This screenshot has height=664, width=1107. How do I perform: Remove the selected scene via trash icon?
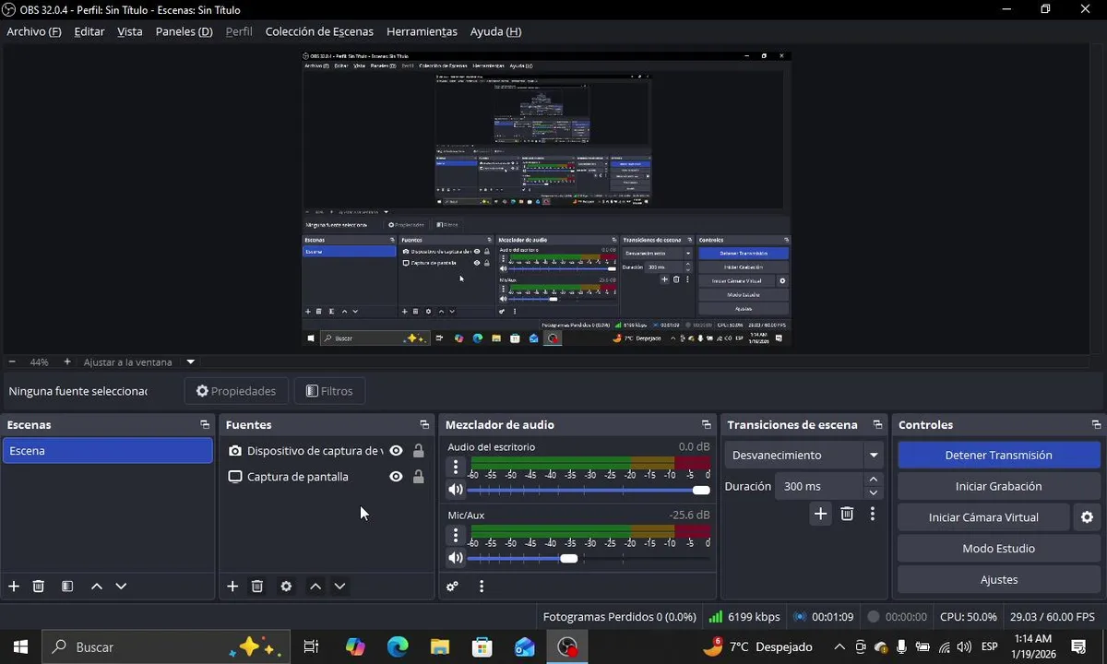pos(39,587)
